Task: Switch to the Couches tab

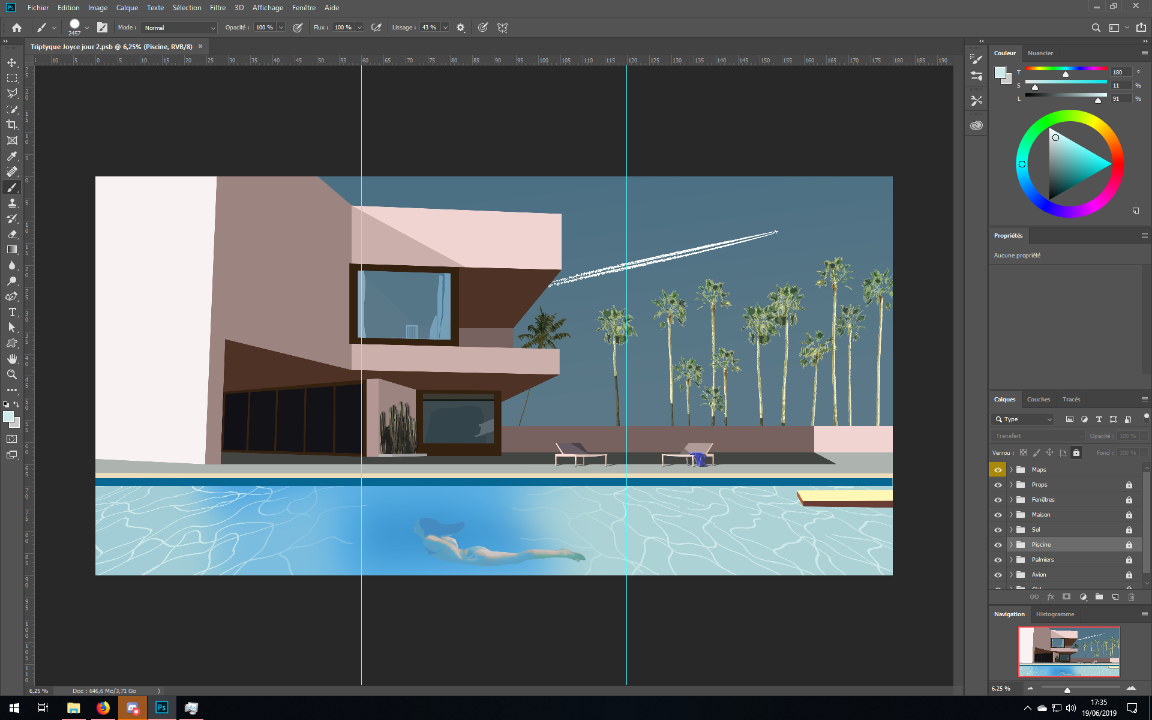Action: click(1038, 399)
